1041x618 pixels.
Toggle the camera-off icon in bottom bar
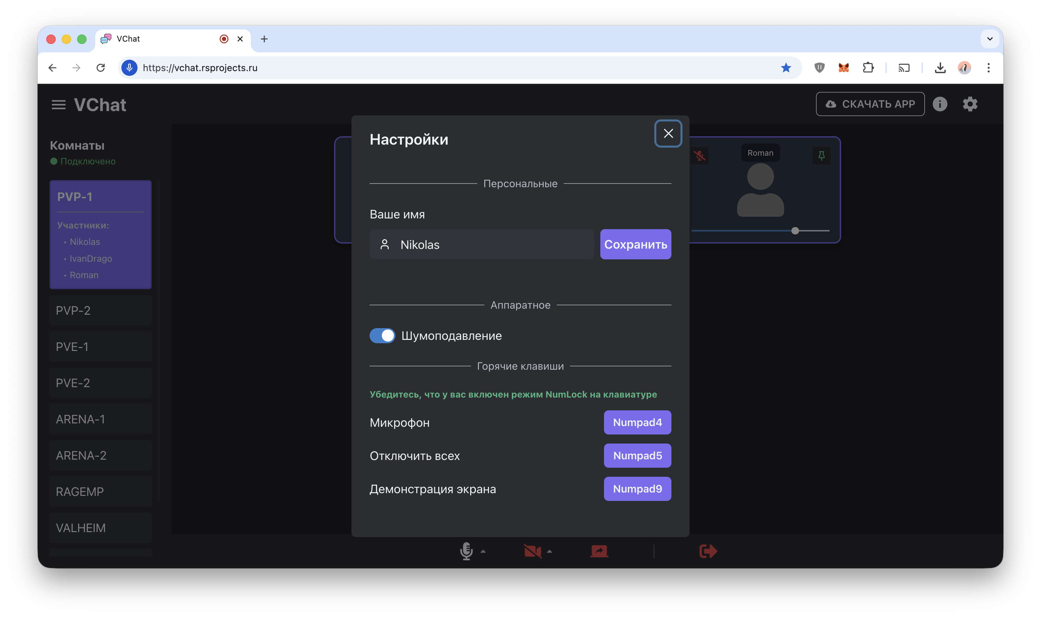click(x=532, y=551)
